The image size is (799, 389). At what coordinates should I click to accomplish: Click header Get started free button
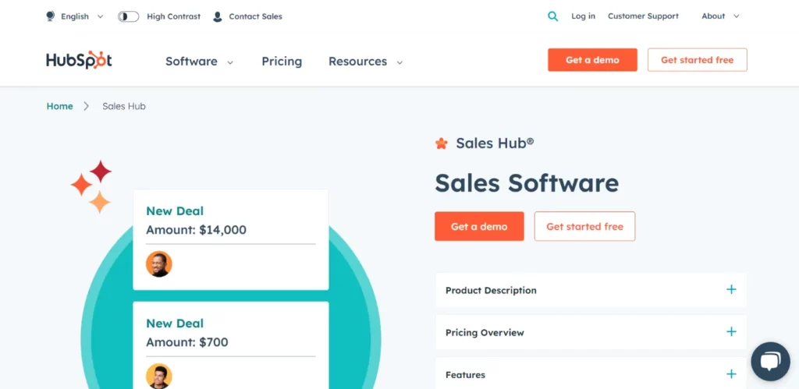tap(697, 59)
